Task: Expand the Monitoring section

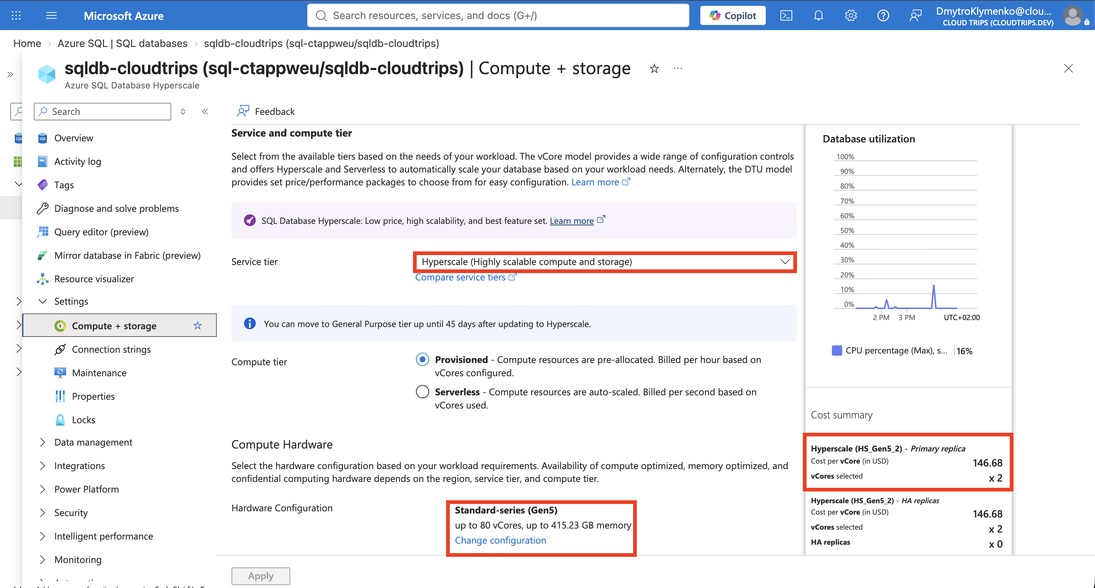Action: pos(43,560)
